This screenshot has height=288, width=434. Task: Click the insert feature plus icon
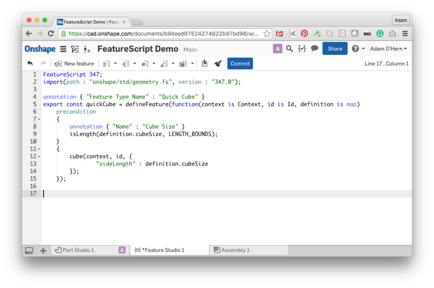pos(87,49)
